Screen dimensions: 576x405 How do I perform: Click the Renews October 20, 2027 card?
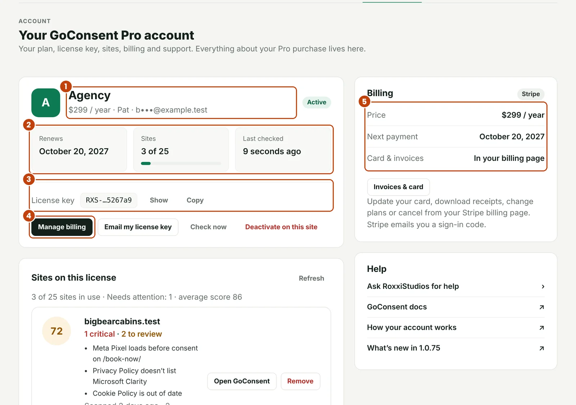point(79,150)
